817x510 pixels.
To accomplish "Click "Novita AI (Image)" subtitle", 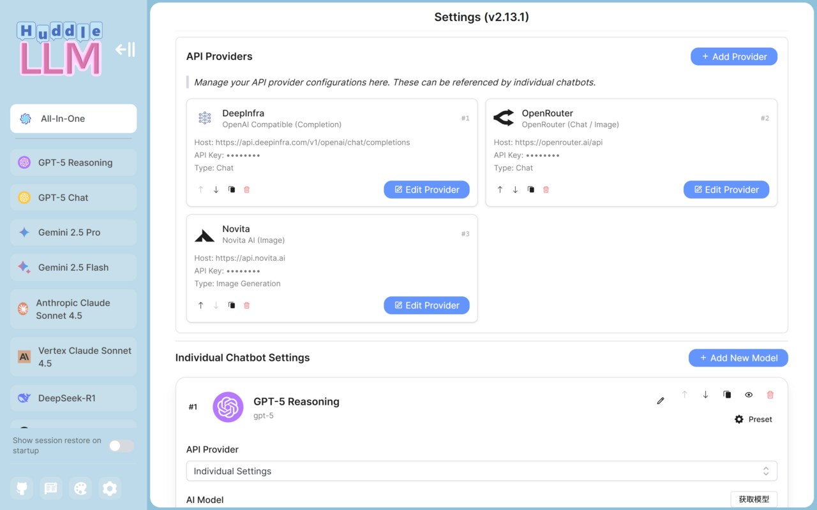I will (x=253, y=240).
